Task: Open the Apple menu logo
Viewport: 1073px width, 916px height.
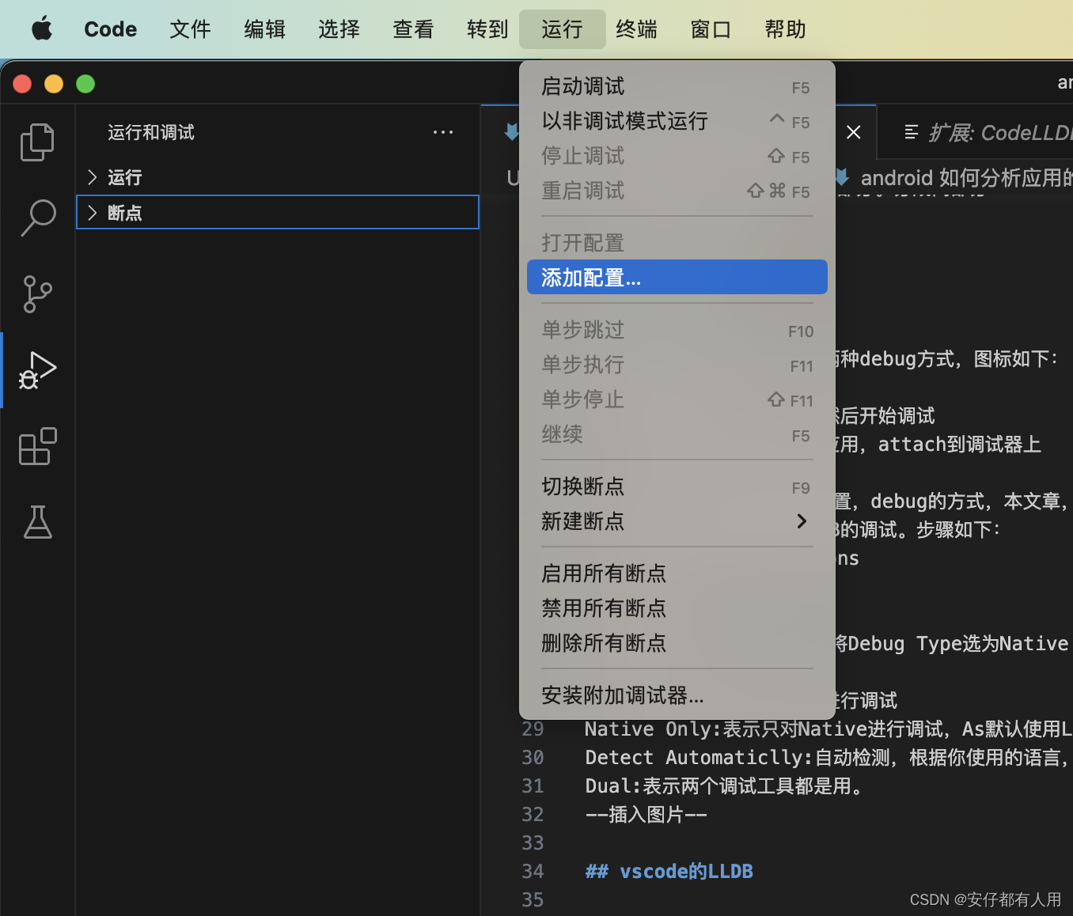Action: coord(42,29)
